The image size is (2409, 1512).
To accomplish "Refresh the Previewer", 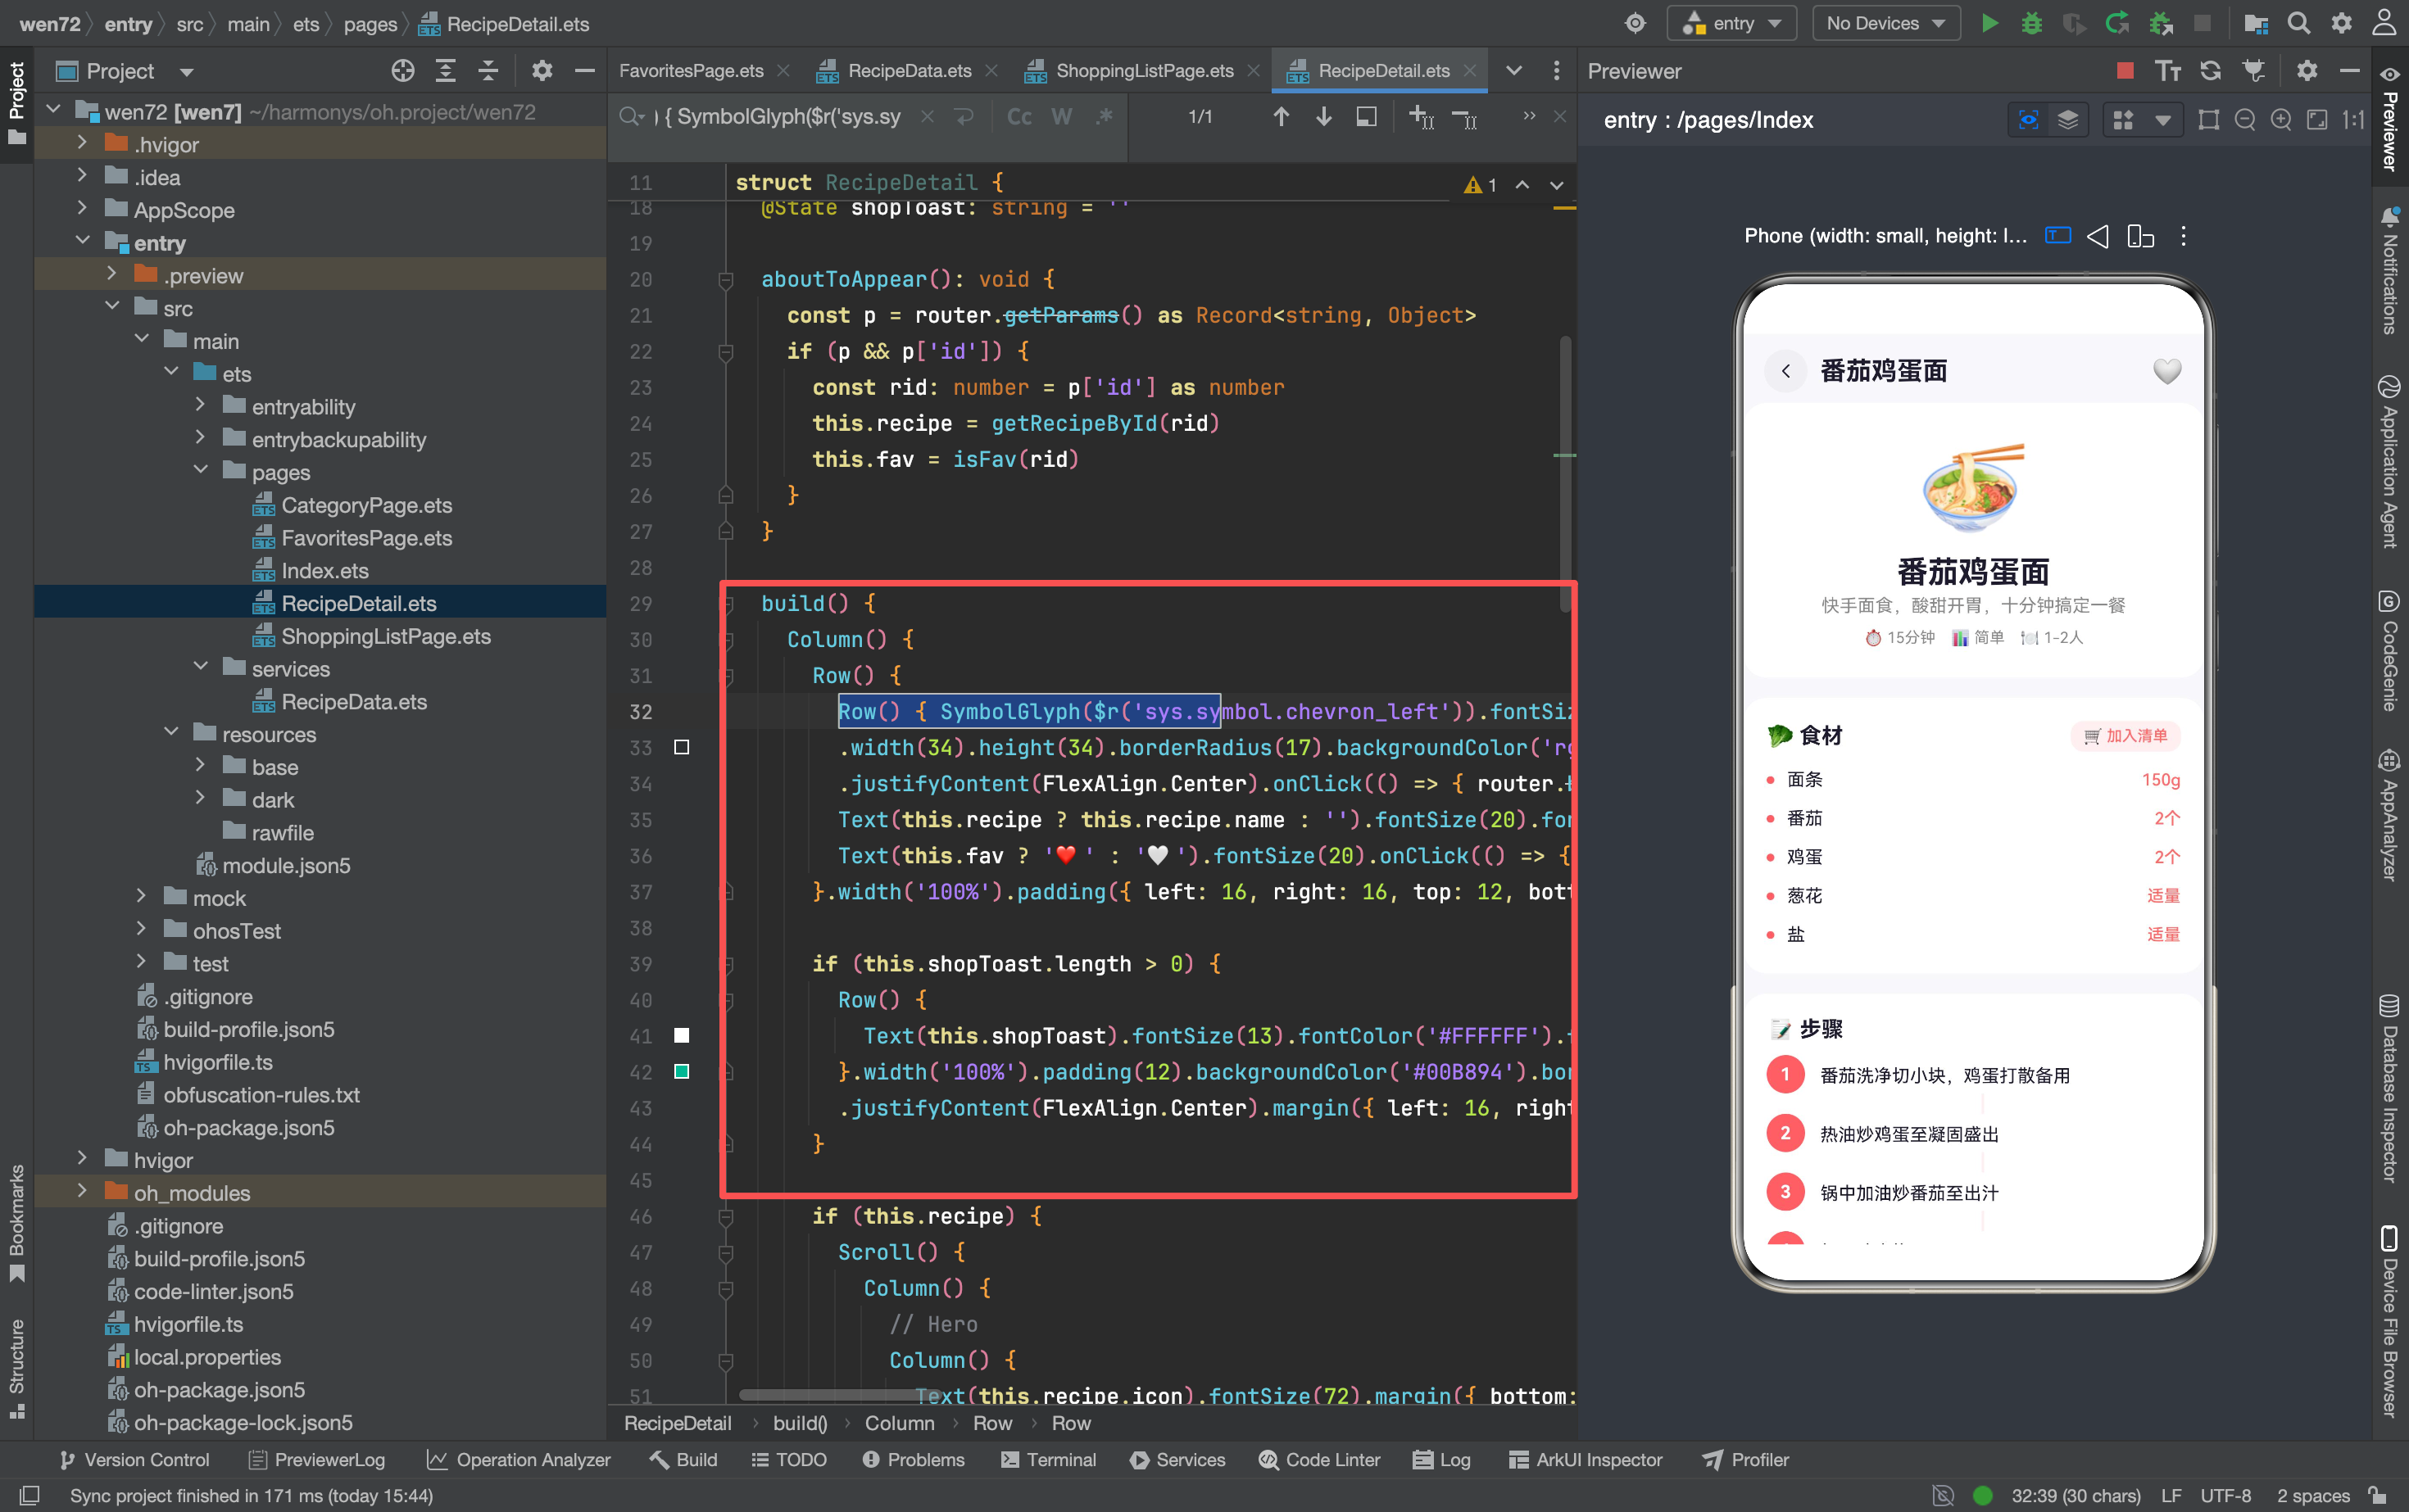I will 2210,71.
